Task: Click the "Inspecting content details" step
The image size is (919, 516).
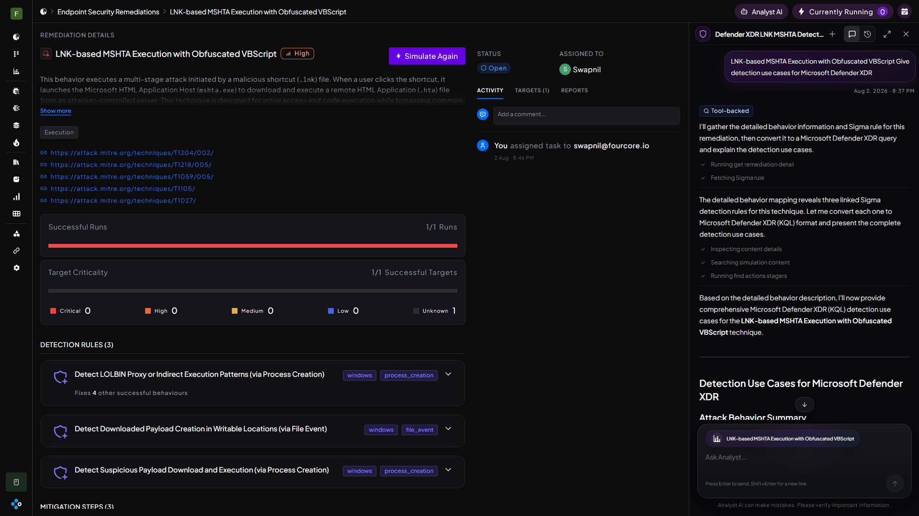Action: click(x=746, y=249)
